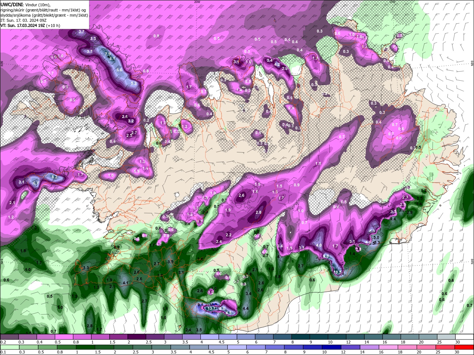Click the grey-purple 0.2 swatch in upper legend row
The width and height of the screenshot is (474, 355).
pyautogui.click(x=9, y=337)
